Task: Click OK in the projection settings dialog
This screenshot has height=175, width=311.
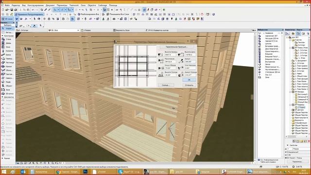Action: pos(189,80)
